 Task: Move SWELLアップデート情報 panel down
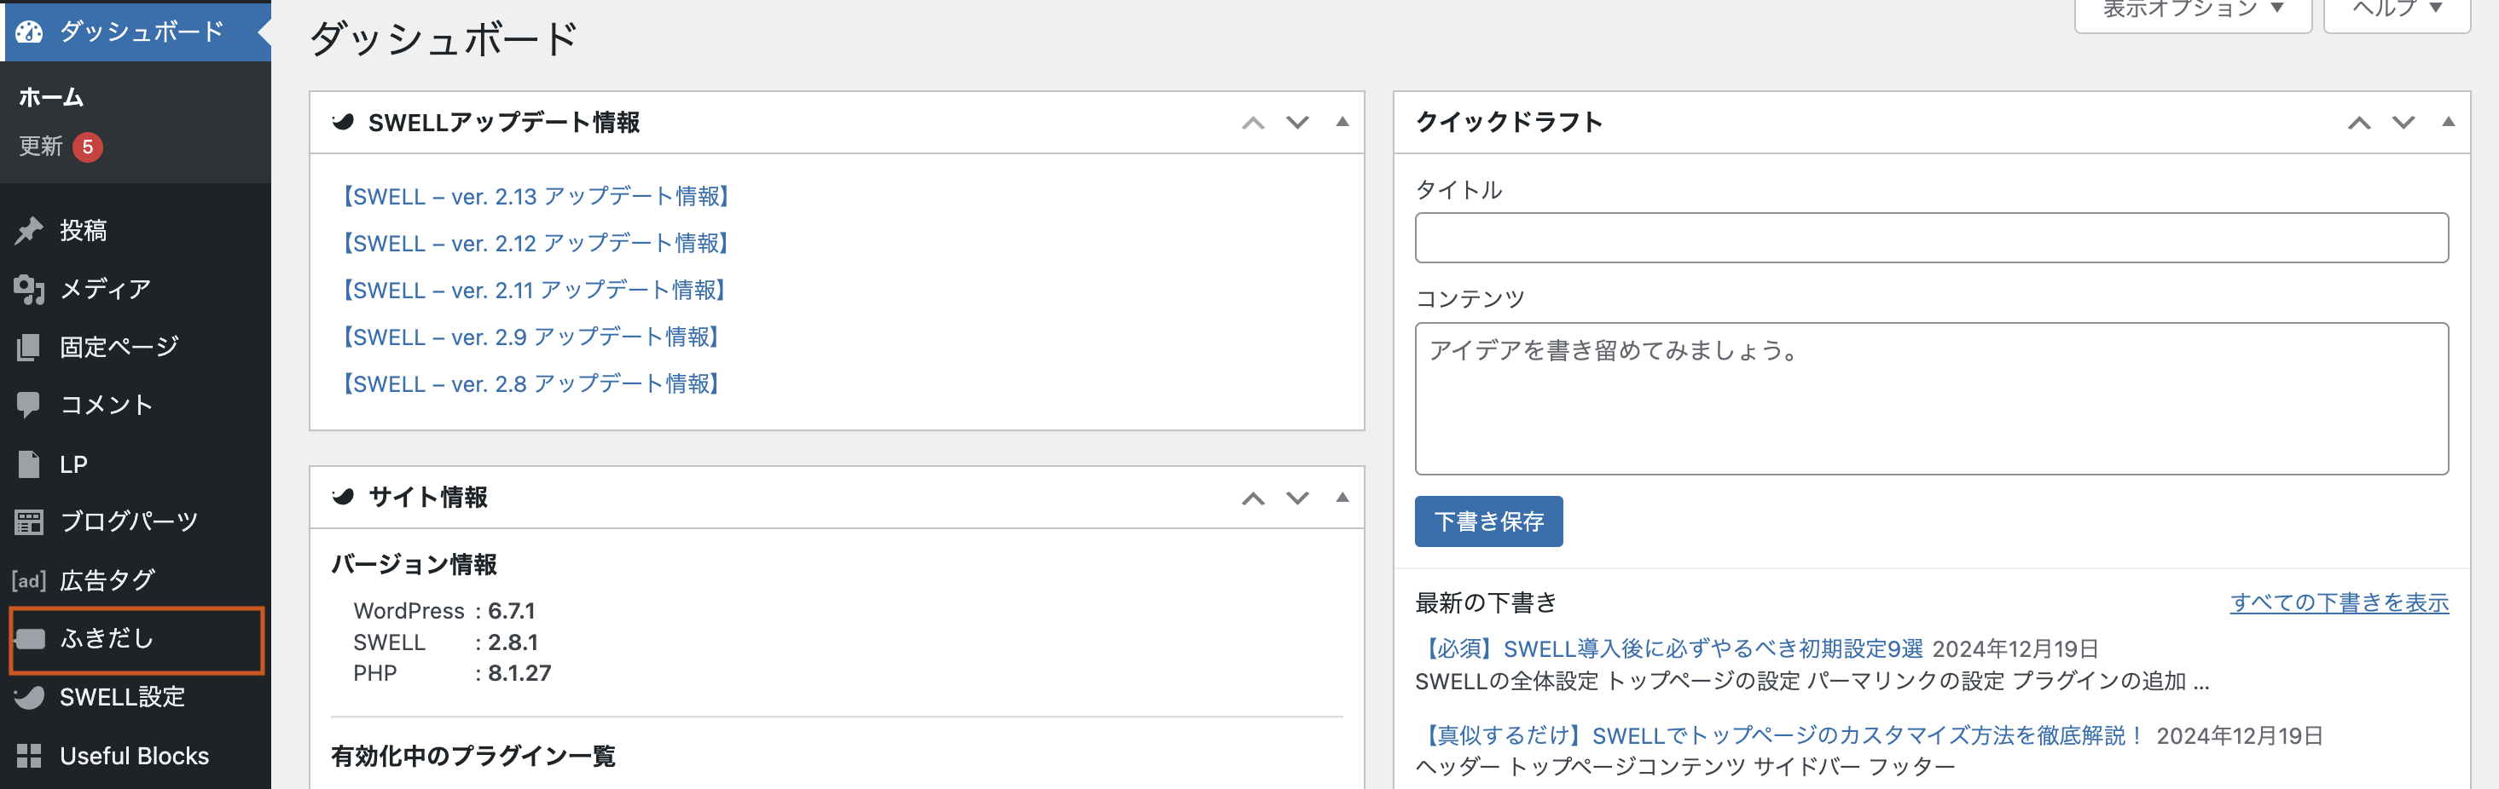pyautogui.click(x=1298, y=123)
